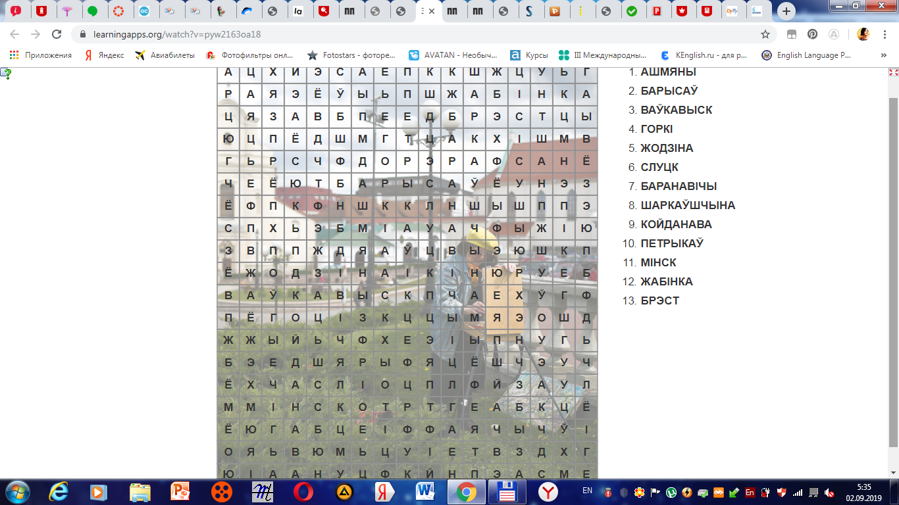899x505 pixels.
Task: Open the Авиабилеты bookmark
Action: coord(165,55)
